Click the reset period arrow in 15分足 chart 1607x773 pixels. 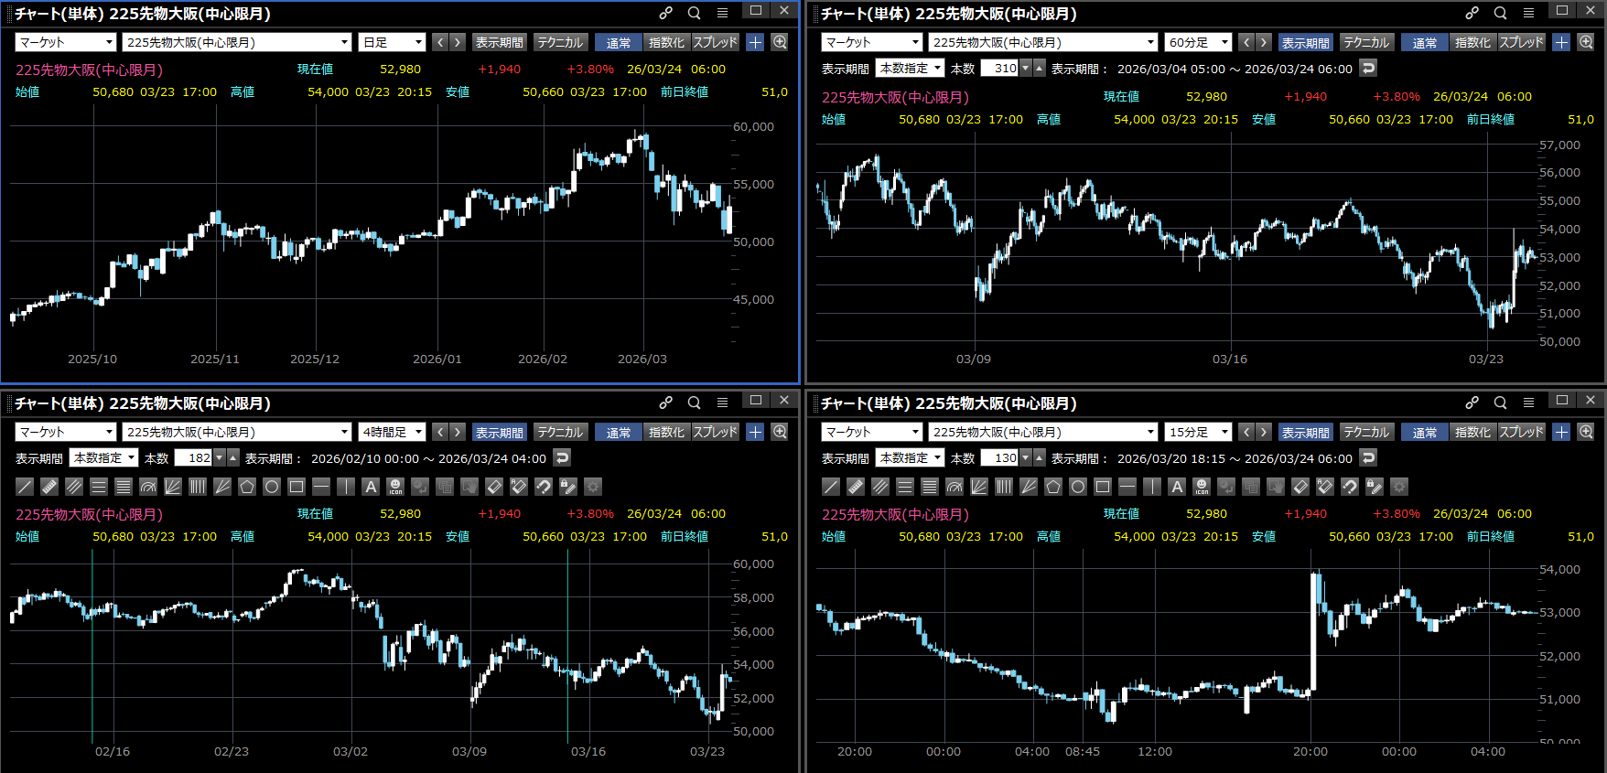[x=1368, y=457]
